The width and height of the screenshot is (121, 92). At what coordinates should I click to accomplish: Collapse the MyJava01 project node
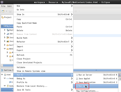tap(2, 26)
